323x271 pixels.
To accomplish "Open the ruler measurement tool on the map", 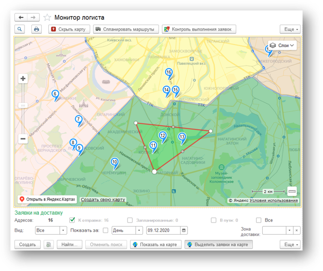I will click(x=292, y=191).
